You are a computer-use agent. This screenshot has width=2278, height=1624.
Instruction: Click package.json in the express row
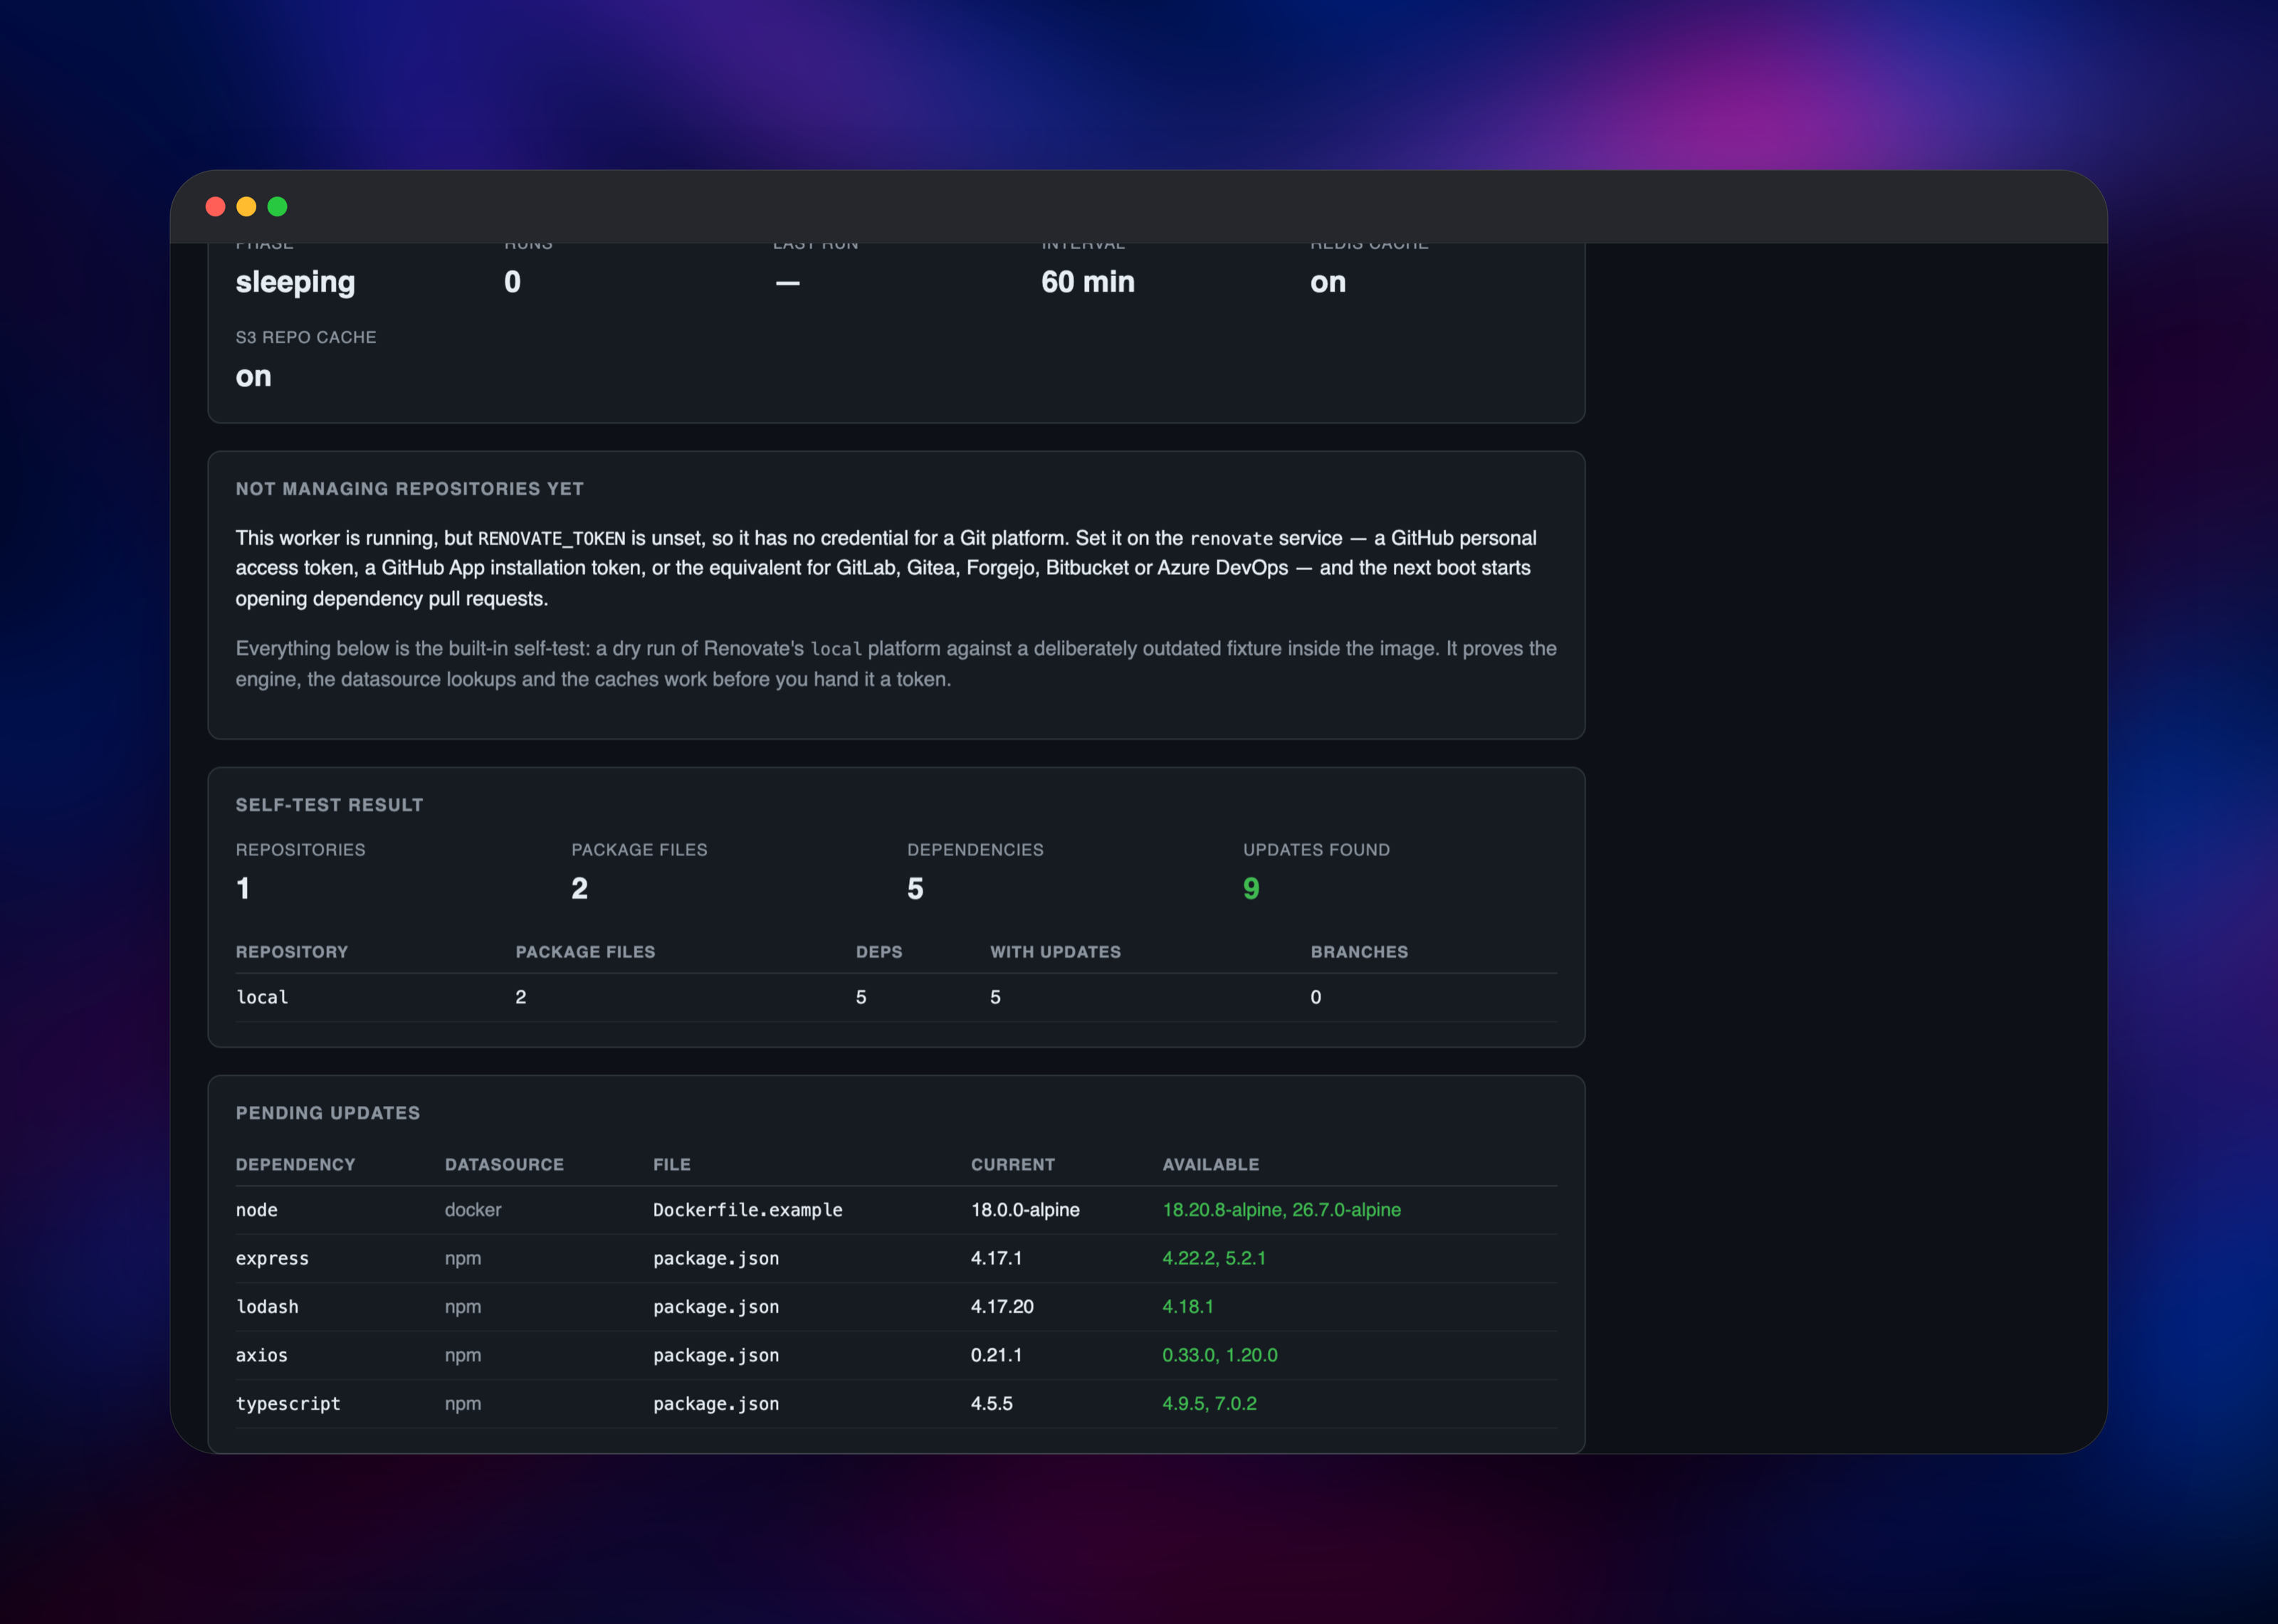pyautogui.click(x=716, y=1259)
